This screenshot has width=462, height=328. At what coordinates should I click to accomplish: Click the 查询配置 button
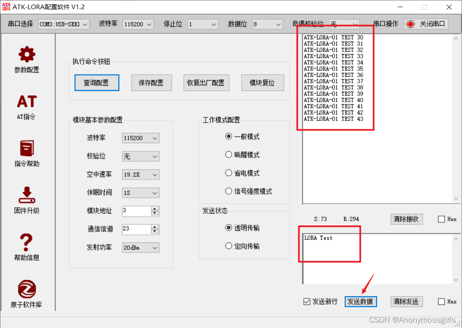[96, 83]
